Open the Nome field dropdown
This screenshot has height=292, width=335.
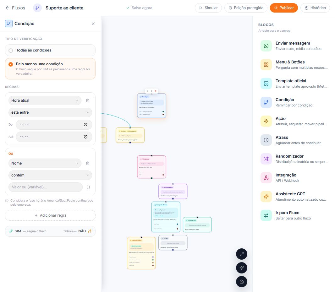tap(45, 163)
